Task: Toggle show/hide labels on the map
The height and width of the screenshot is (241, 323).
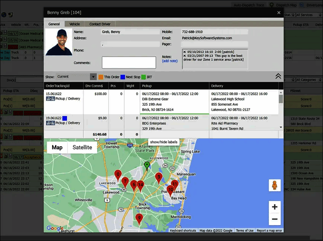Action: [164, 142]
